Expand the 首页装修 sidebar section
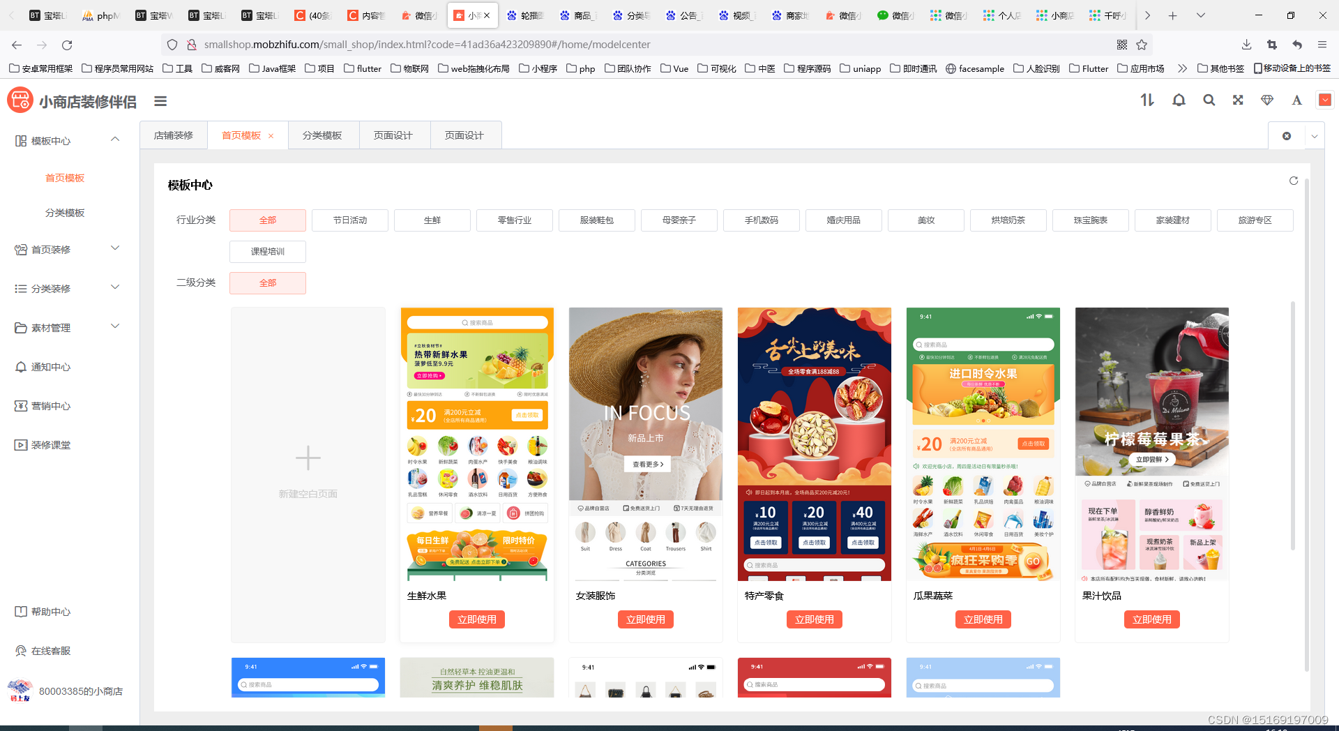Viewport: 1339px width, 731px height. tap(66, 249)
